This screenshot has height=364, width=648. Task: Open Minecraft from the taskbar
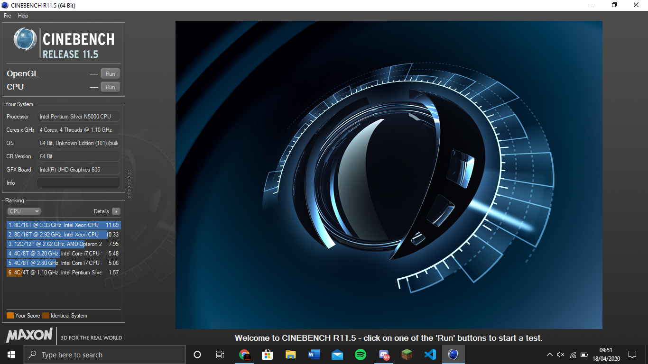tap(407, 355)
